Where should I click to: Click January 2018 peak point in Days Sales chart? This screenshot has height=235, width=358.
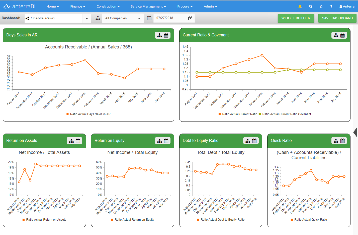pyautogui.click(x=85, y=60)
